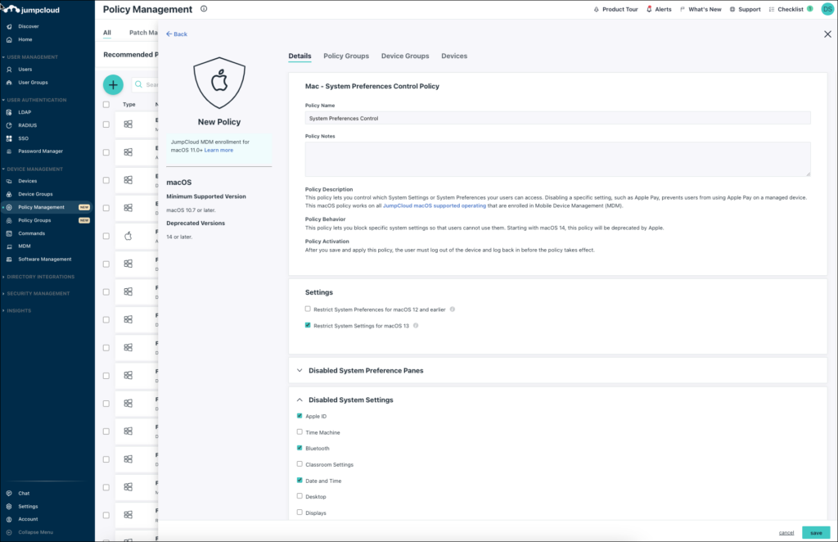Click the Back link
The width and height of the screenshot is (838, 542).
tap(176, 34)
